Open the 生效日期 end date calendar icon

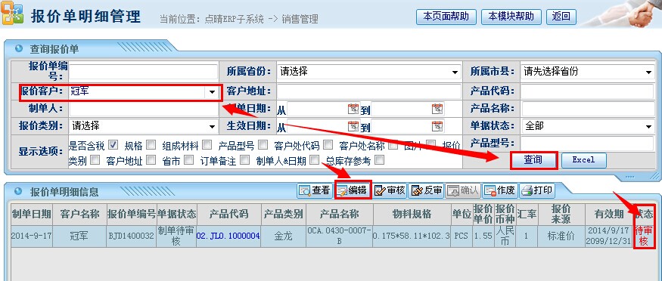pos(437,126)
